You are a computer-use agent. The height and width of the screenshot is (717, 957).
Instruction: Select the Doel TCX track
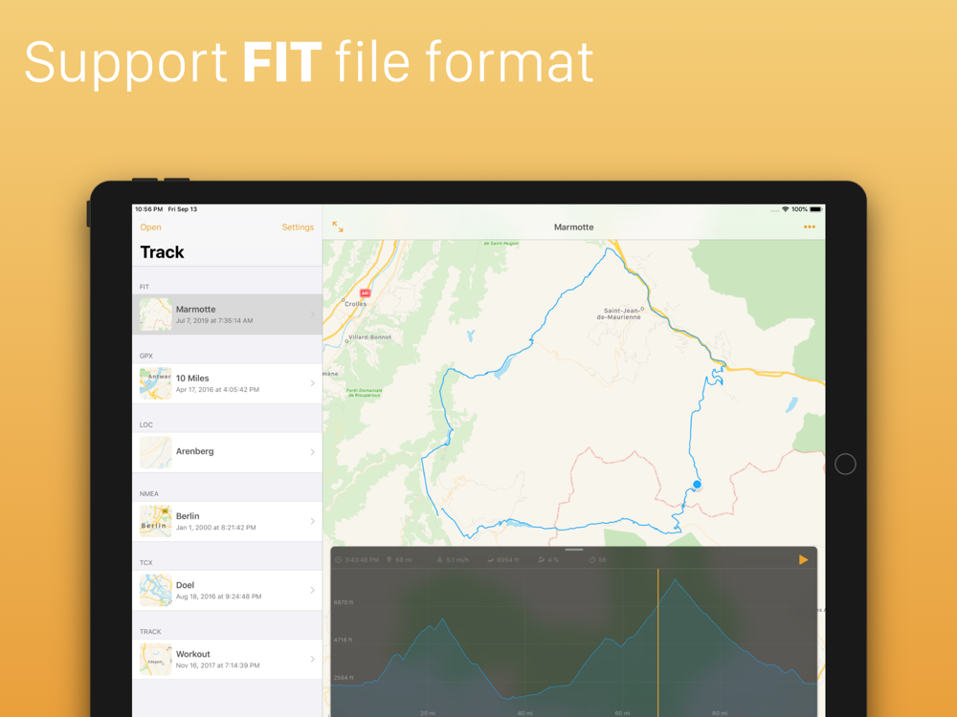[x=227, y=590]
